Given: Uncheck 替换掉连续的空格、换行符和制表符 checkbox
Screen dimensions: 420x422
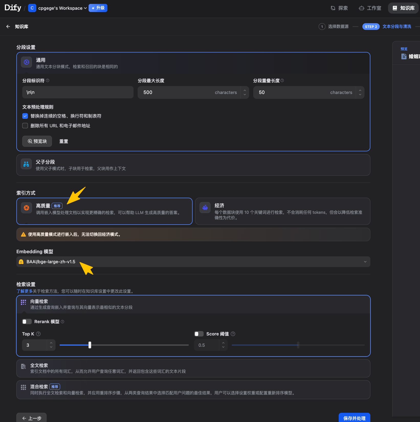Looking at the screenshot, I should (x=25, y=116).
